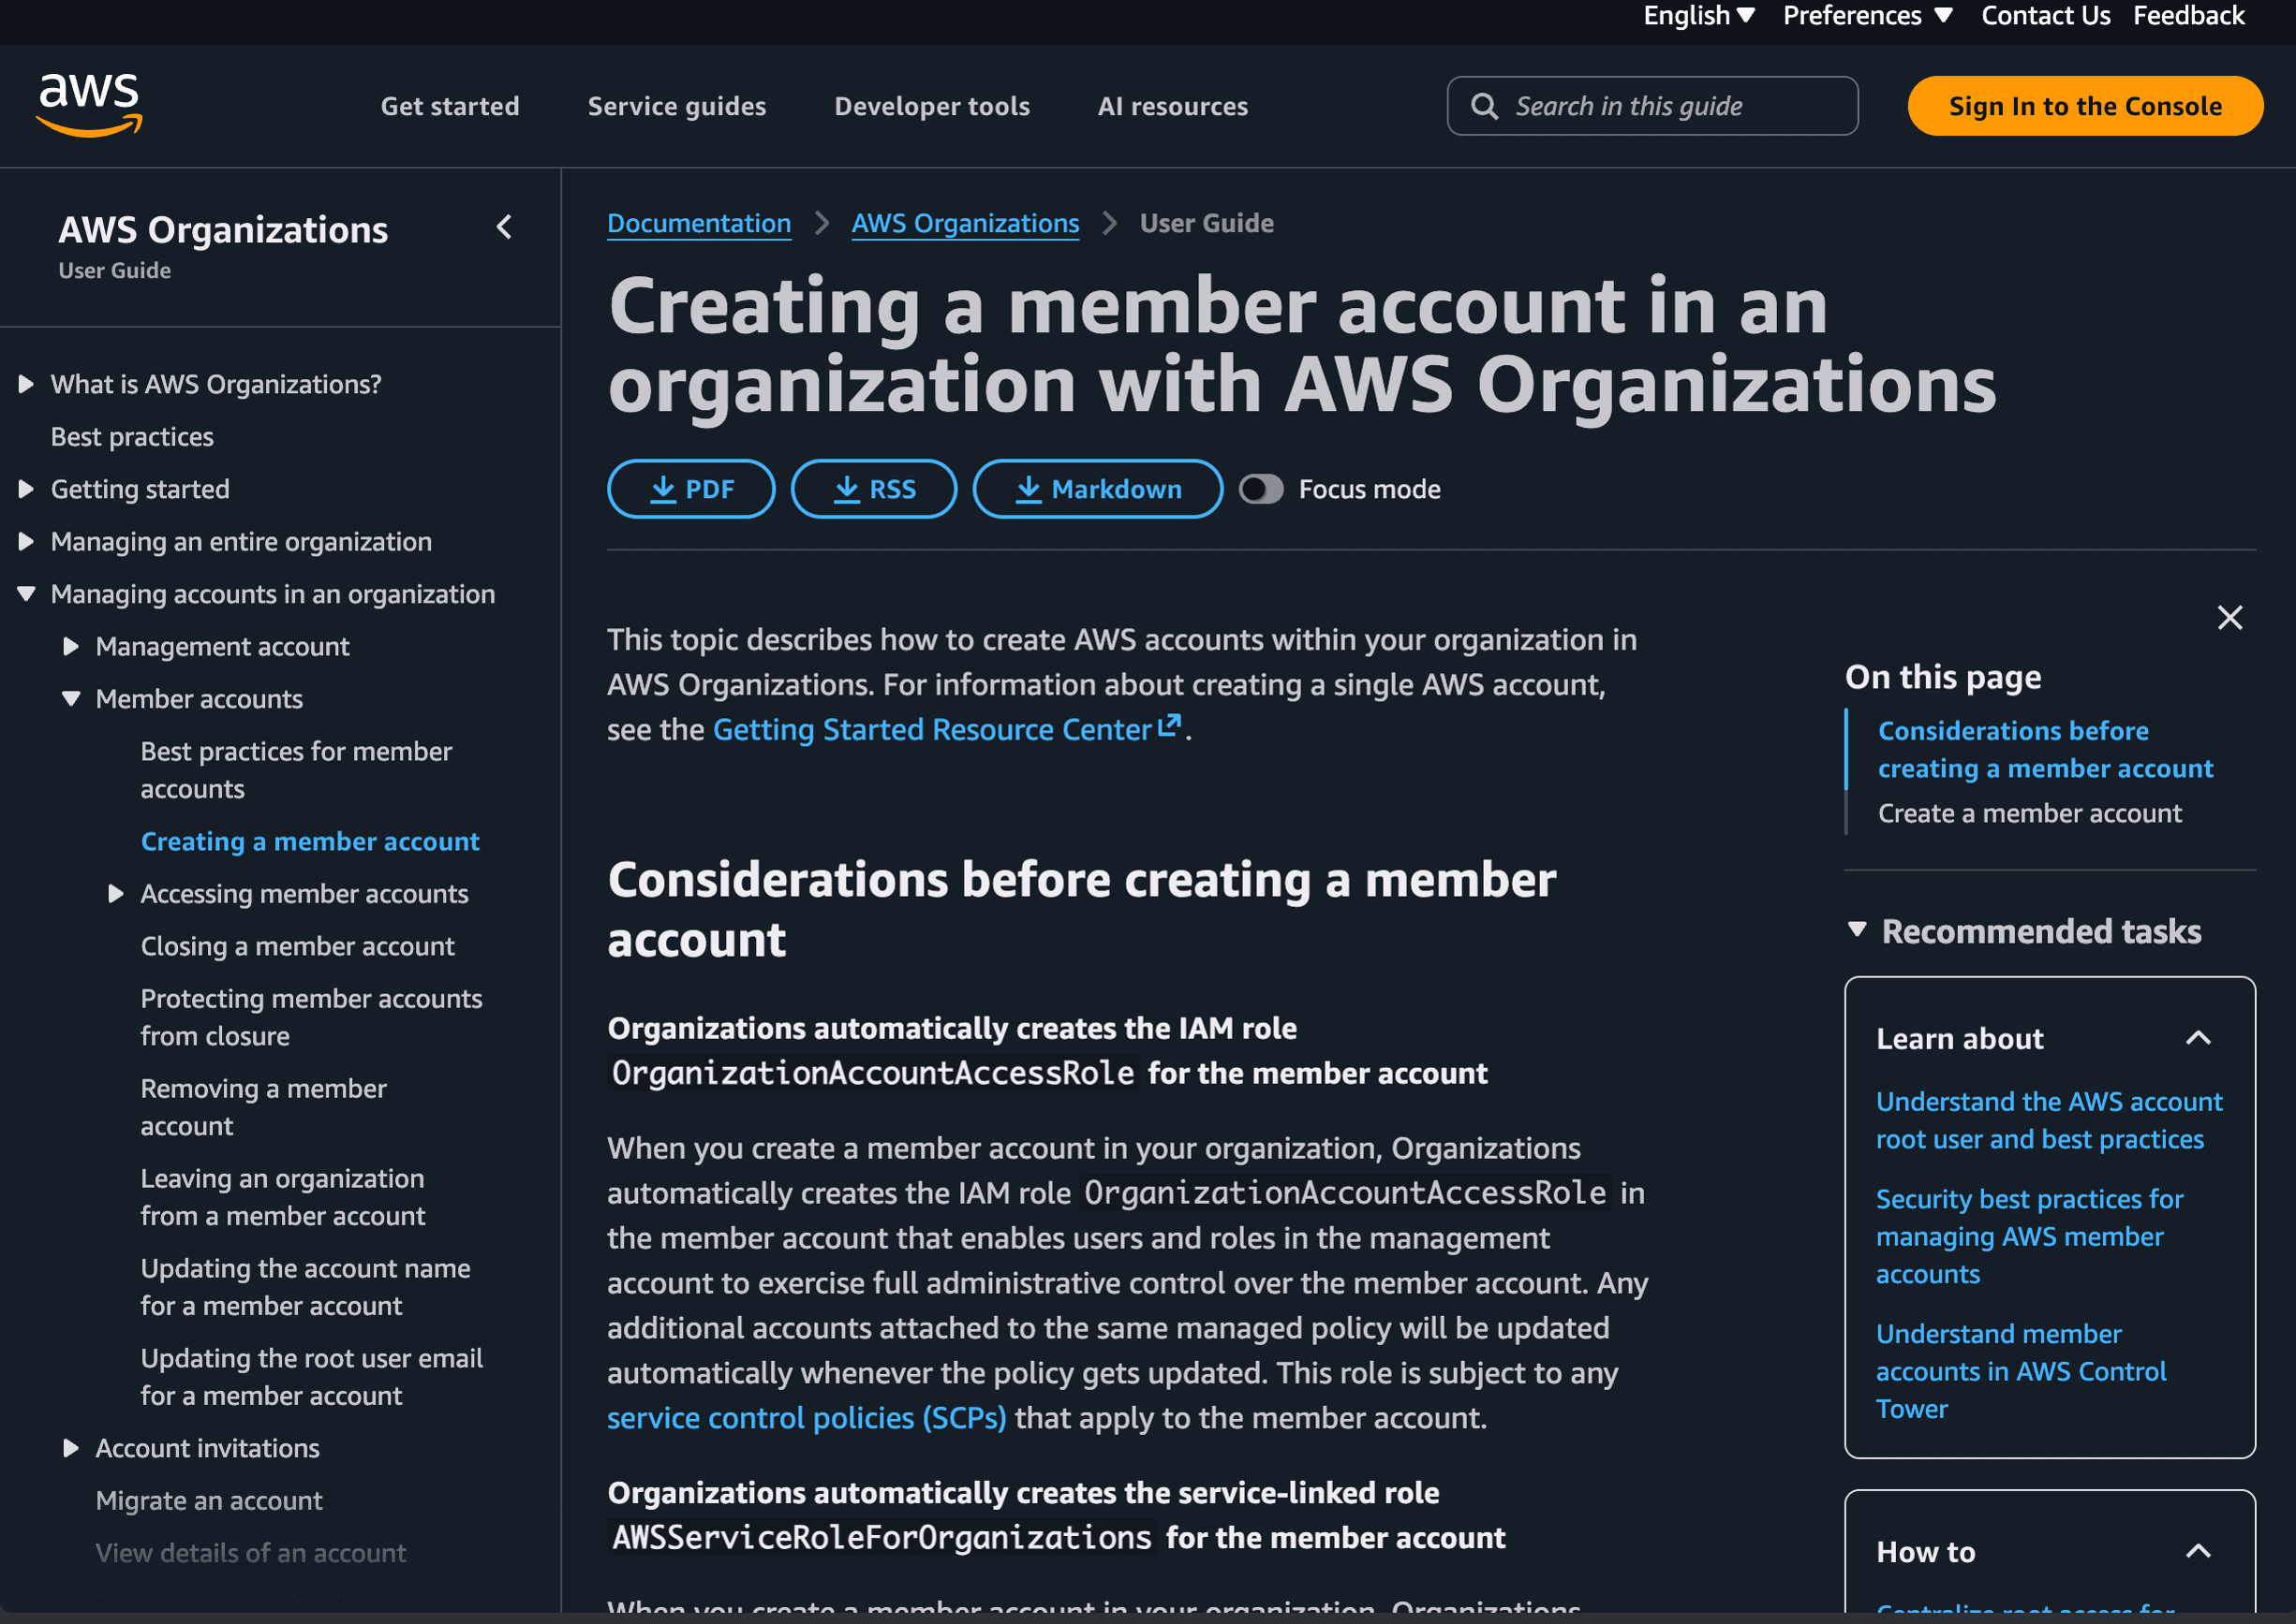Open Best practices in sidebar
The image size is (2296, 1624).
[132, 437]
